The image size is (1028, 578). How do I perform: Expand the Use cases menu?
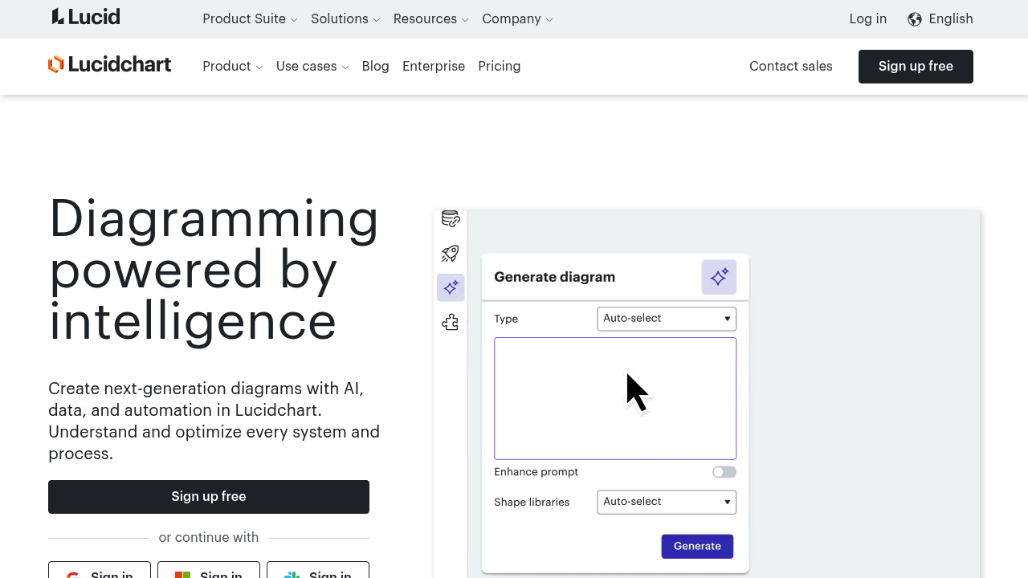click(312, 67)
